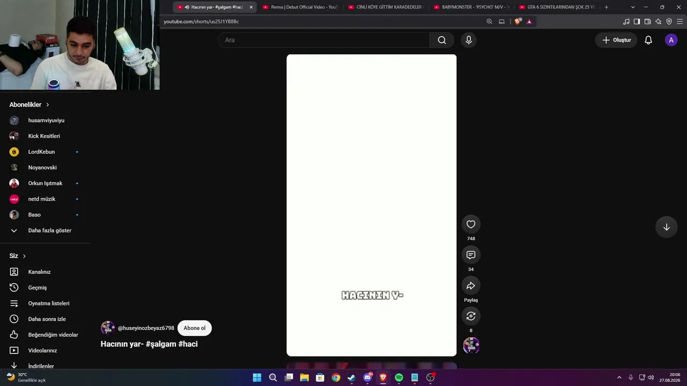Image resolution: width=687 pixels, height=386 pixels.
Task: Click the #haci hashtag
Action: (x=188, y=344)
